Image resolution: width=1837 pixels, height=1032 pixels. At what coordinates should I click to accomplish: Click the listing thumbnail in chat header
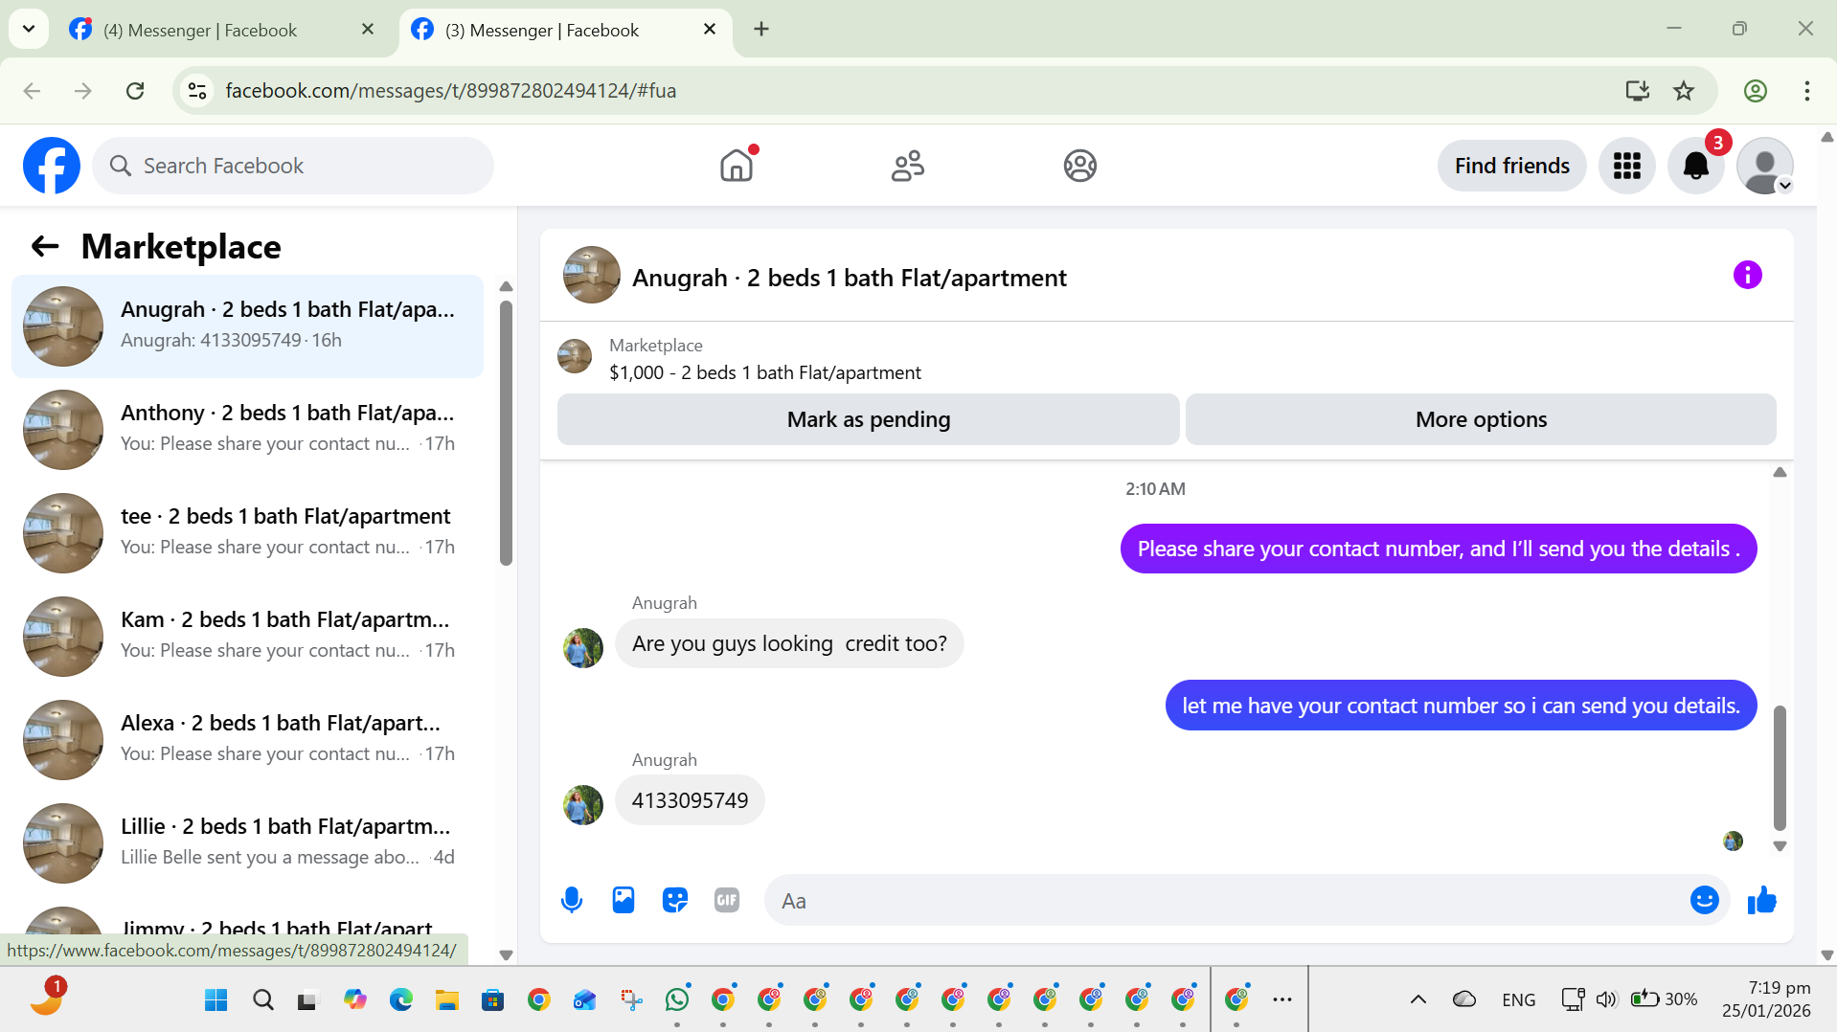(592, 276)
